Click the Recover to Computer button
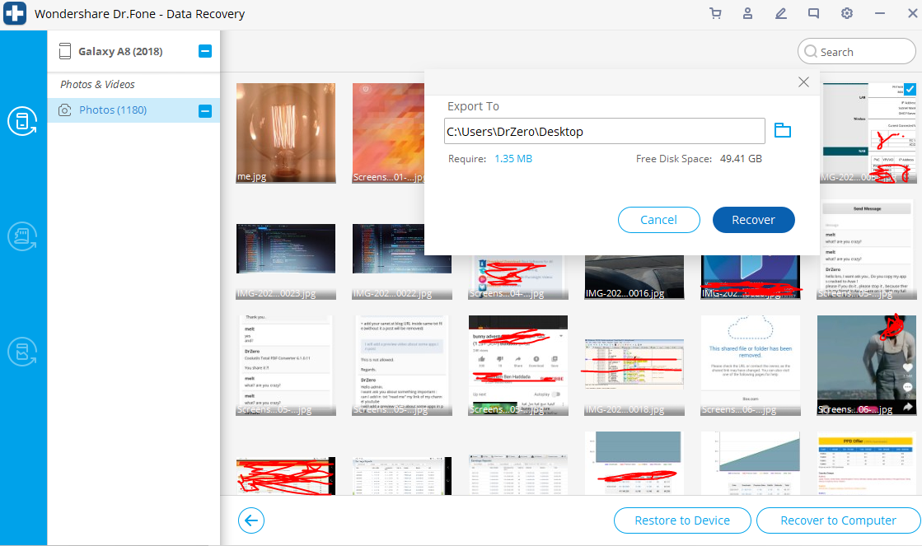The height and width of the screenshot is (546, 922). click(x=838, y=520)
